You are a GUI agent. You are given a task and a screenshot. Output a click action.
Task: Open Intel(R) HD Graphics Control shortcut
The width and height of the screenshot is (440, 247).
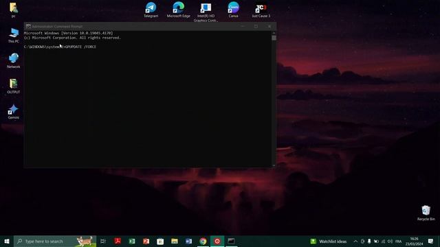[206, 12]
